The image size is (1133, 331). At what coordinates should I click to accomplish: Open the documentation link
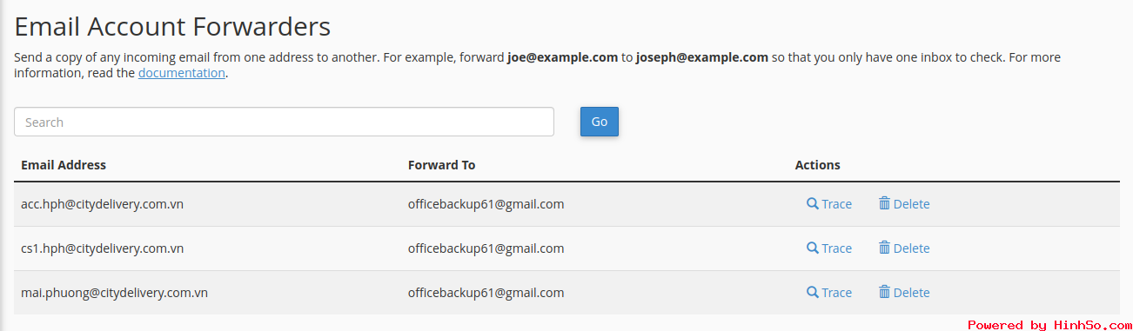[181, 73]
